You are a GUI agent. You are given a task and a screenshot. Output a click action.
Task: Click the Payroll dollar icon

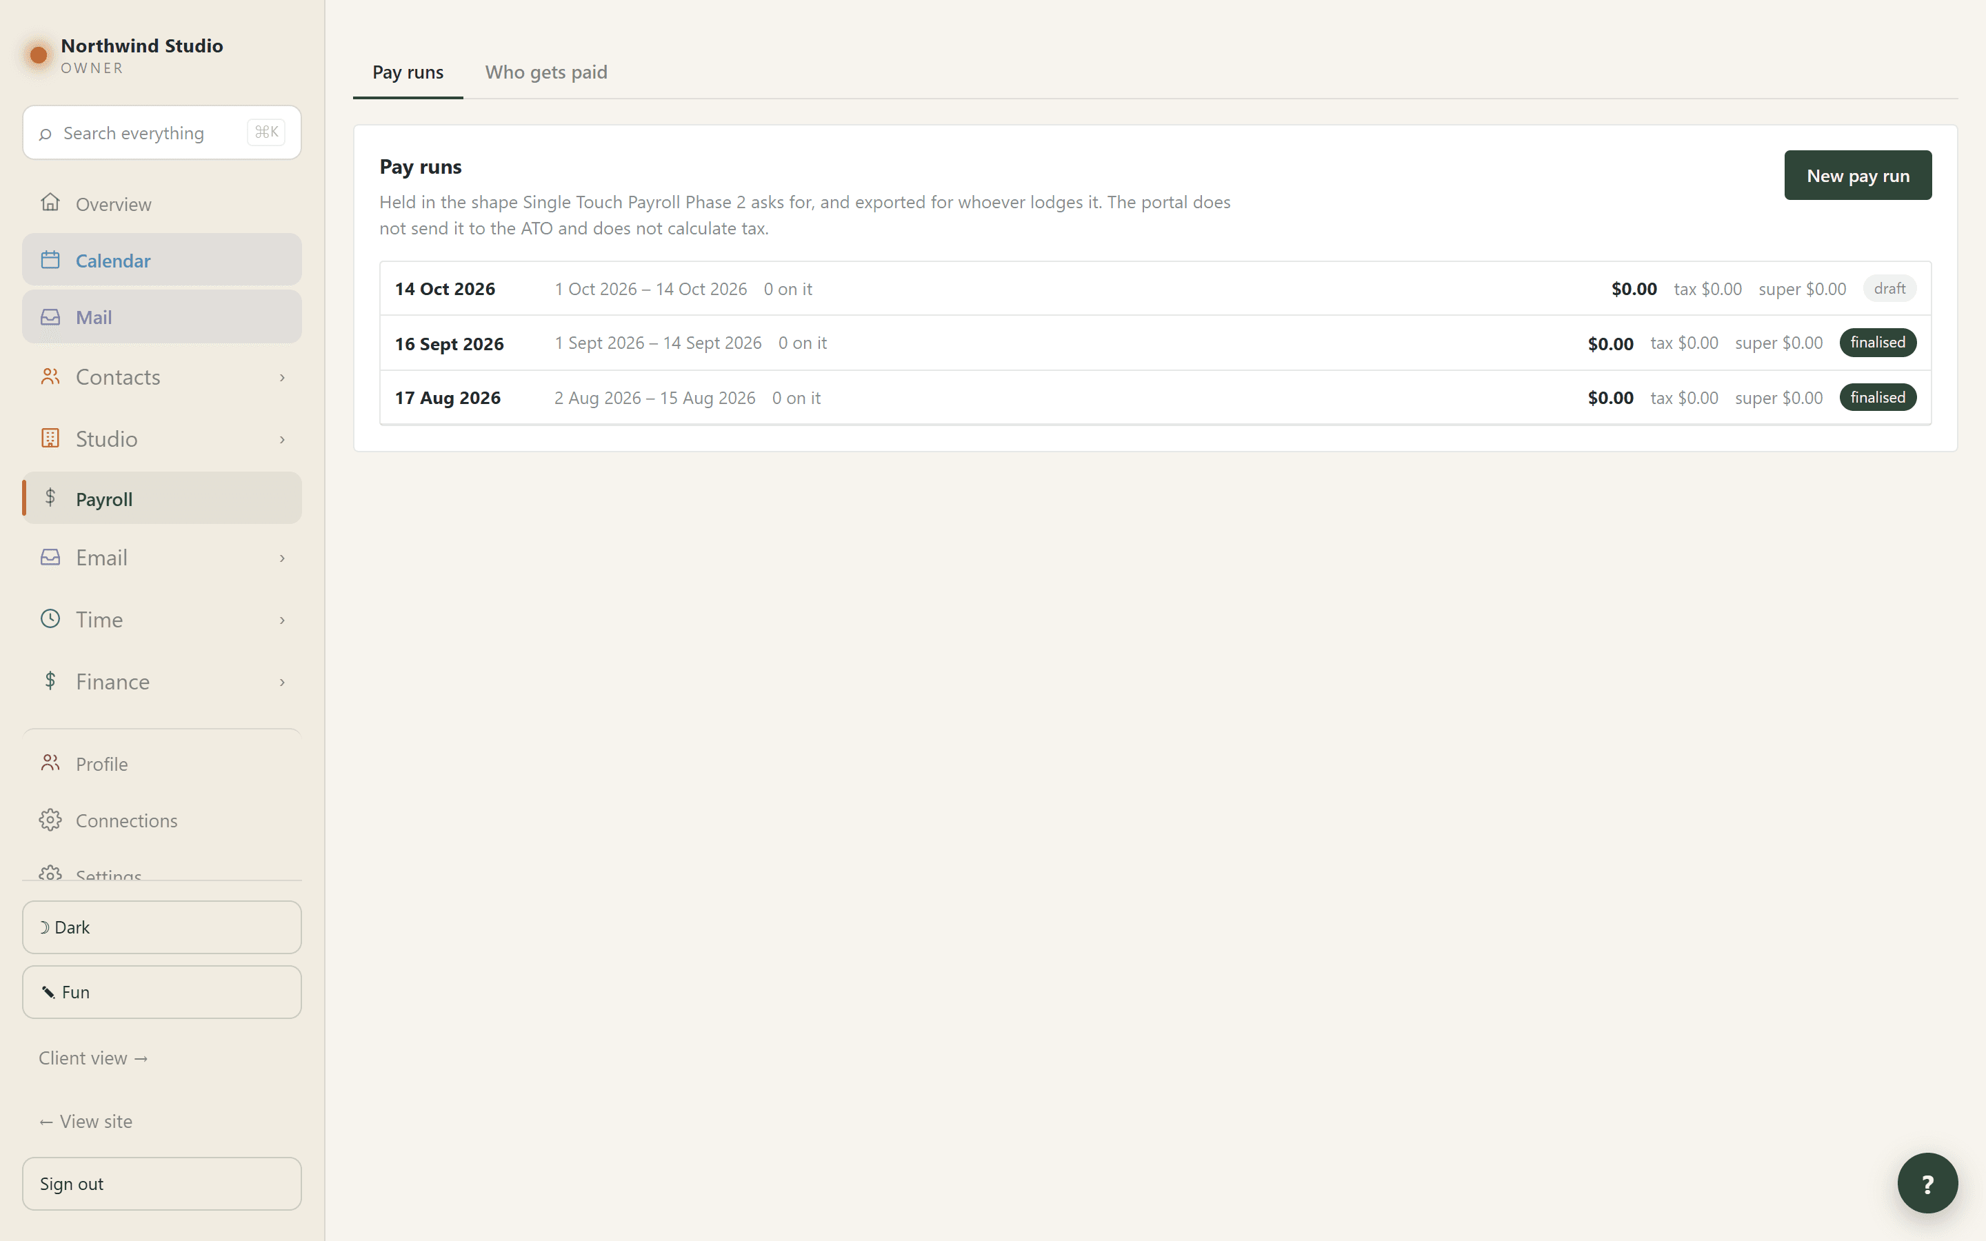point(50,497)
